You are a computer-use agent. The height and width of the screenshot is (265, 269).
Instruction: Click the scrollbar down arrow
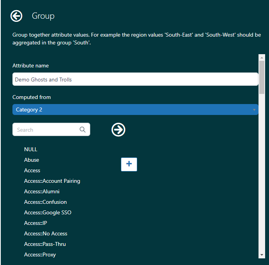262,255
